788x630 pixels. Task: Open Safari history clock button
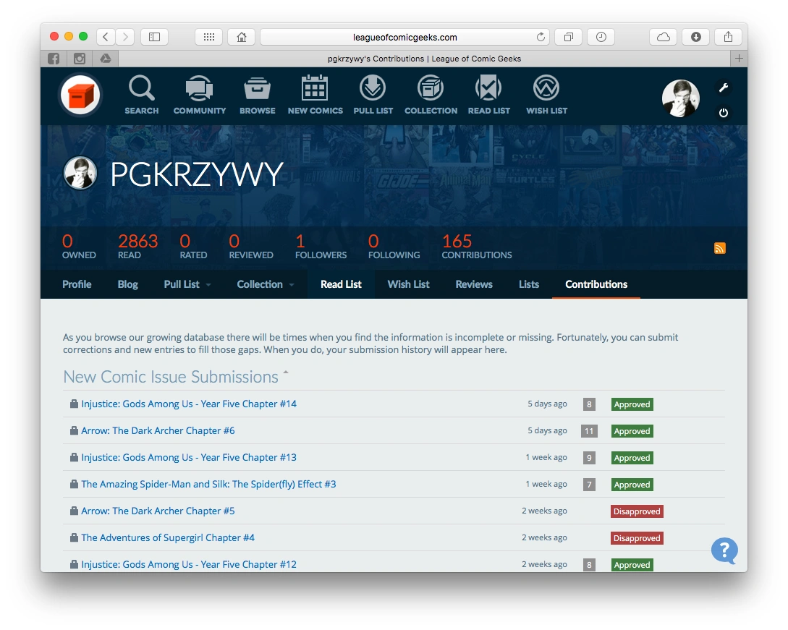pos(601,37)
